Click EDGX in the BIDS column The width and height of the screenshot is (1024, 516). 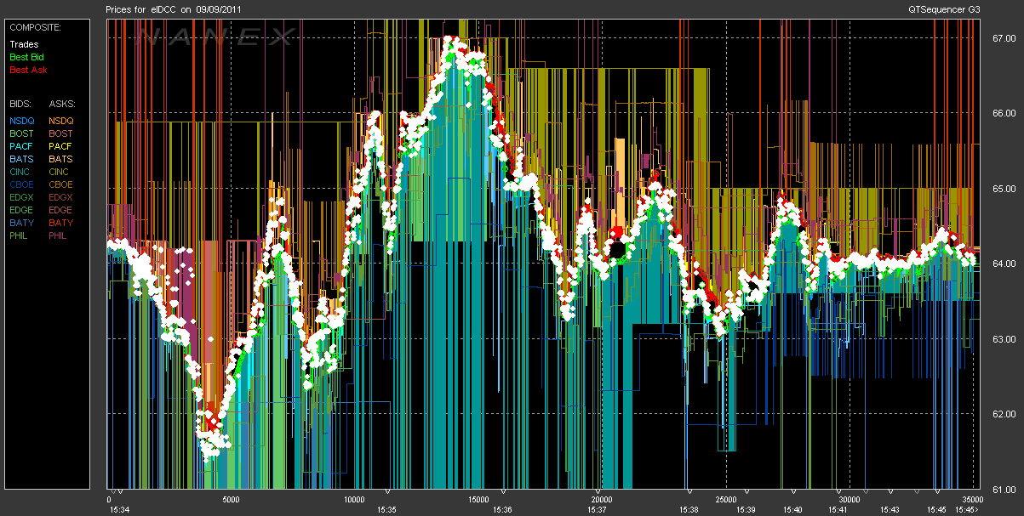pos(21,197)
